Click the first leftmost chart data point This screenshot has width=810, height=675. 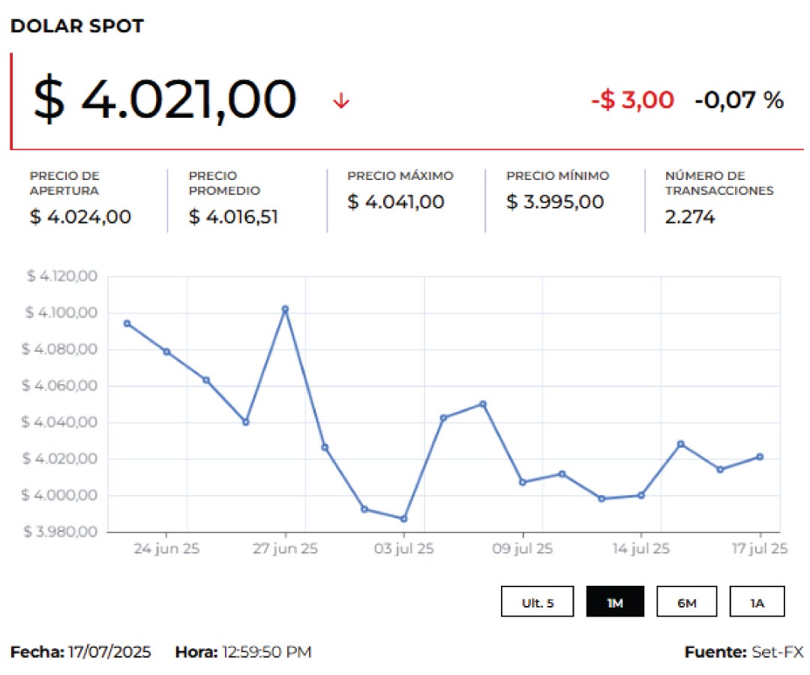pyautogui.click(x=127, y=323)
